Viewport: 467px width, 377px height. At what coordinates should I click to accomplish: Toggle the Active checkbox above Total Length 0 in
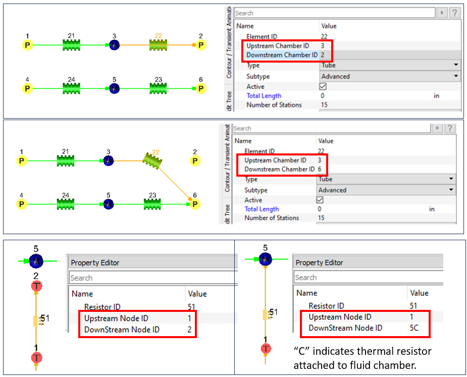point(324,86)
